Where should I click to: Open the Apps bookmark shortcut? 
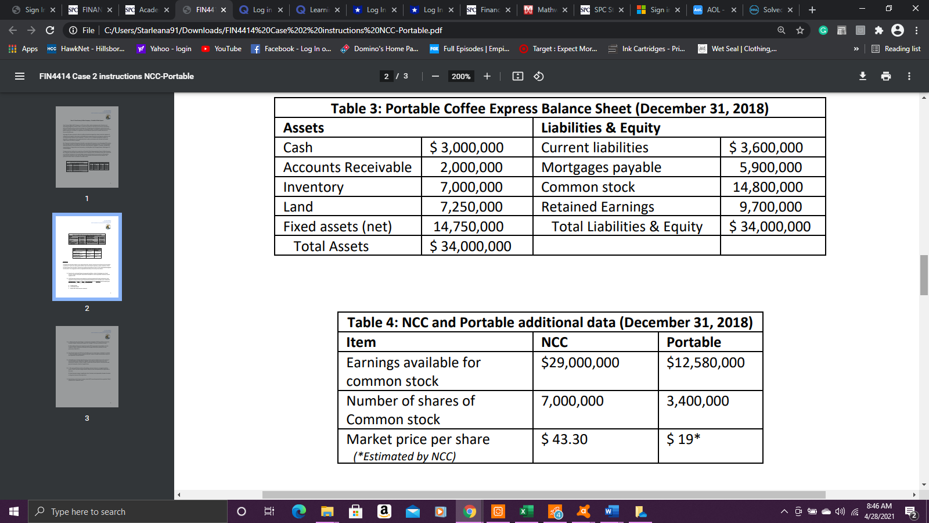(x=23, y=49)
